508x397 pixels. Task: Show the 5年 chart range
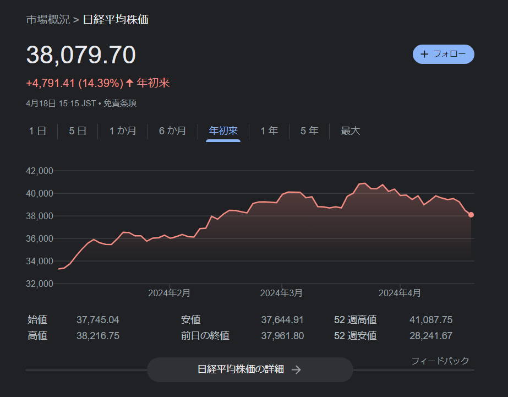309,131
